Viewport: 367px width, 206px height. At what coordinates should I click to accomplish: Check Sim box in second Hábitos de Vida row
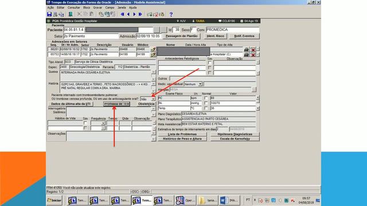point(85,128)
